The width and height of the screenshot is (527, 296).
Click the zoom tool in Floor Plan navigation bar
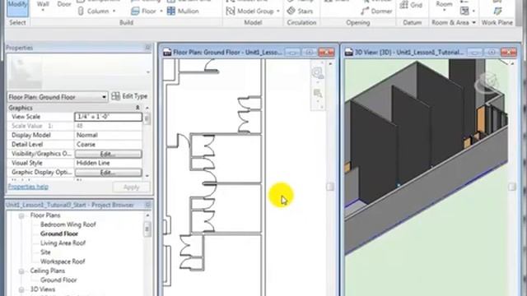click(318, 93)
